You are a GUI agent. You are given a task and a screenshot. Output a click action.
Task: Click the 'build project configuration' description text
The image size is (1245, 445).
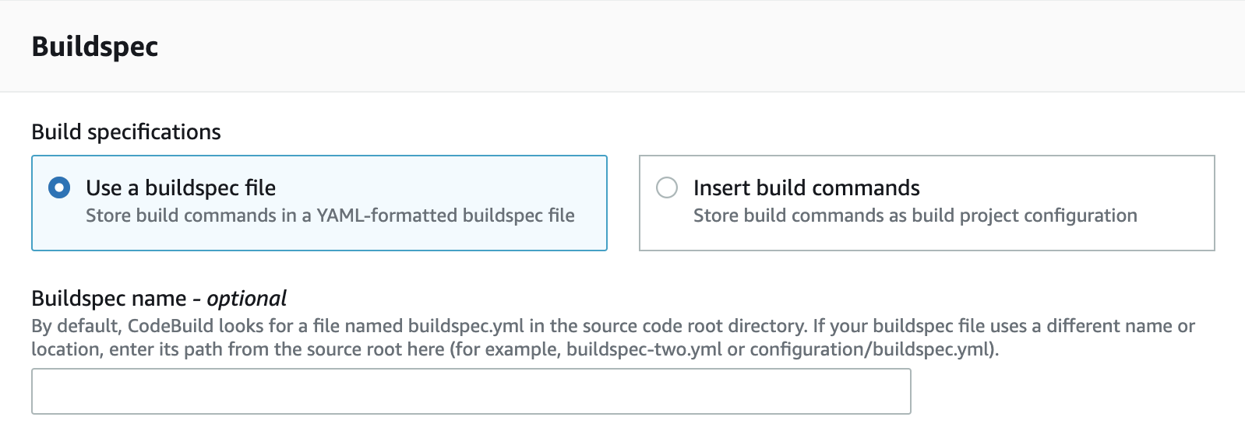click(915, 215)
